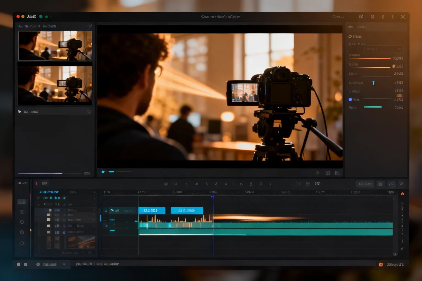Image resolution: width=422 pixels, height=281 pixels.
Task: Select the lower clip thumbnail in media bin
Action: [x=55, y=85]
